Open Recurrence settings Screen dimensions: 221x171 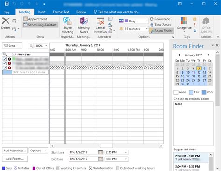click(x=160, y=19)
